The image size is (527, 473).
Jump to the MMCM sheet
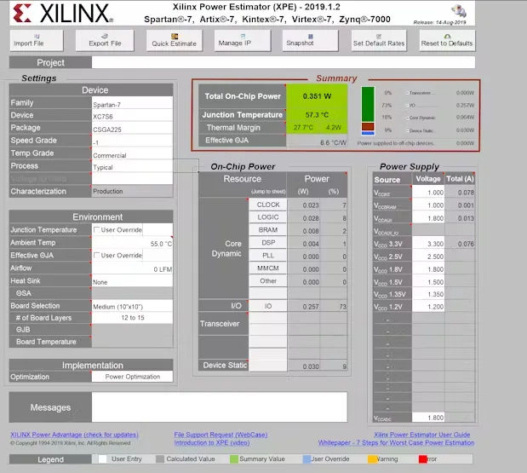point(268,268)
